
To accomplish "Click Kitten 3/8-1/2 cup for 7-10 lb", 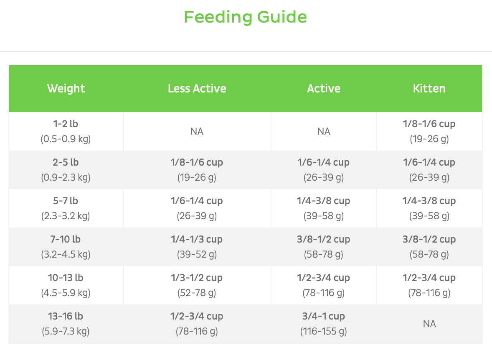I will [x=429, y=247].
